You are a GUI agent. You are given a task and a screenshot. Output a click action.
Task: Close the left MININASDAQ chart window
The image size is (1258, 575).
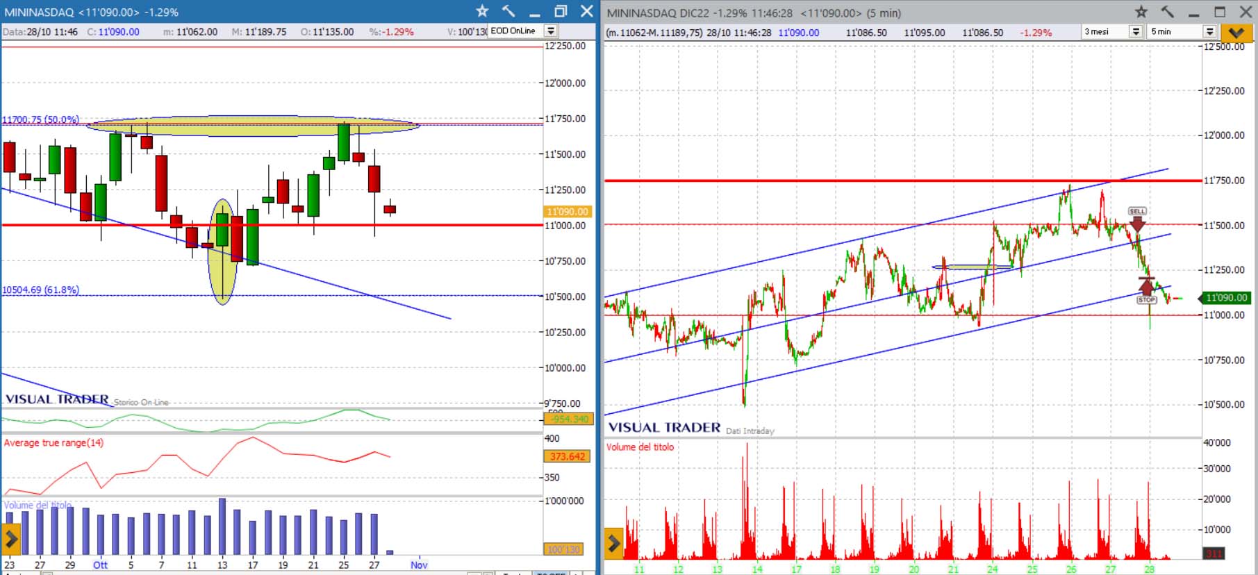click(587, 11)
